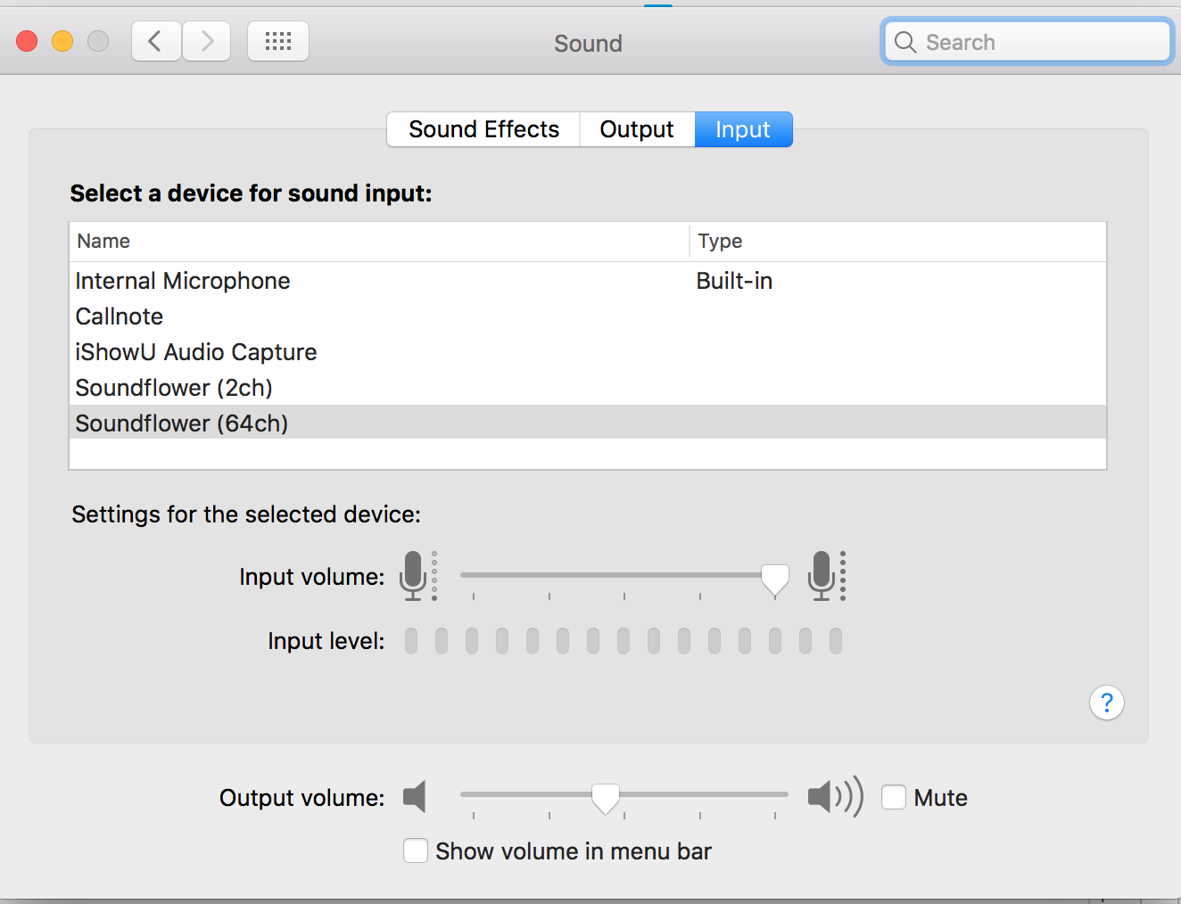The image size is (1181, 904).
Task: Click the quiet speaker icon
Action: pyautogui.click(x=415, y=796)
